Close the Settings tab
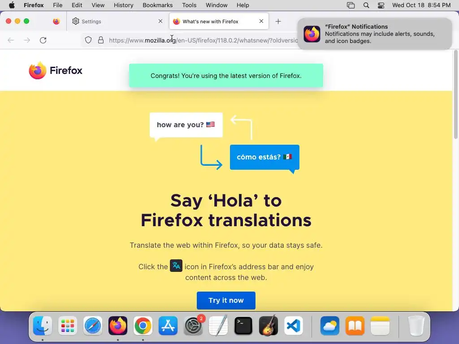459x344 pixels. point(160,21)
